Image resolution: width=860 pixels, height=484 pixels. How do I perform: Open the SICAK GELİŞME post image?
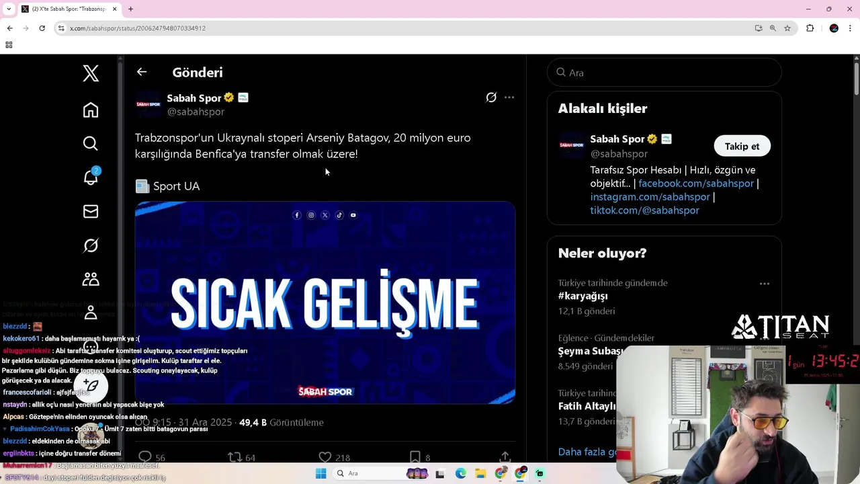point(325,302)
